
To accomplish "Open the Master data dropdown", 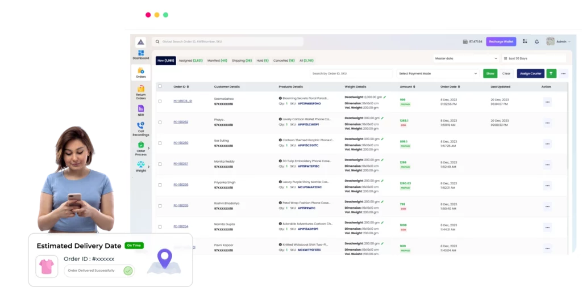I will [x=466, y=58].
